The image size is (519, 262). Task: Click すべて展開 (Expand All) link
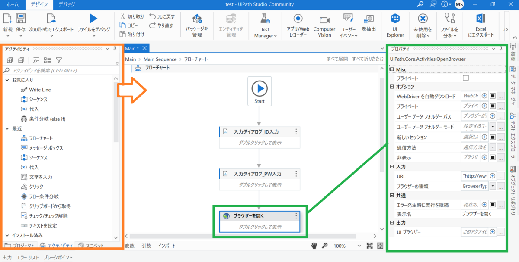pyautogui.click(x=337, y=59)
